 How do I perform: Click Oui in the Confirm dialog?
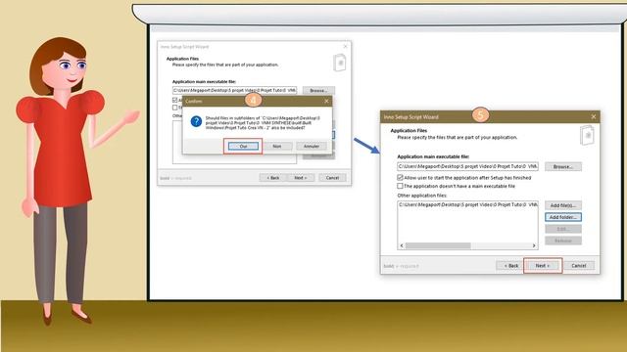click(x=243, y=147)
